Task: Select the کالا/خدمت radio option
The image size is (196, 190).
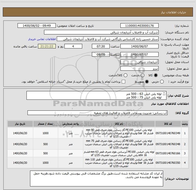Action: (x=125, y=75)
